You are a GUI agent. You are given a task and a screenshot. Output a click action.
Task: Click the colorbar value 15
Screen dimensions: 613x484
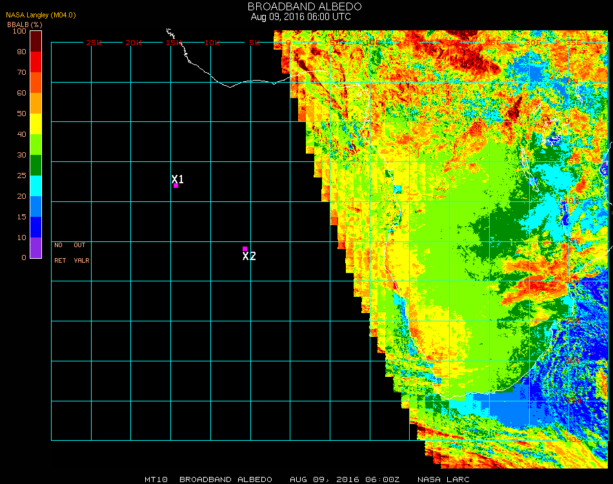[x=21, y=217]
